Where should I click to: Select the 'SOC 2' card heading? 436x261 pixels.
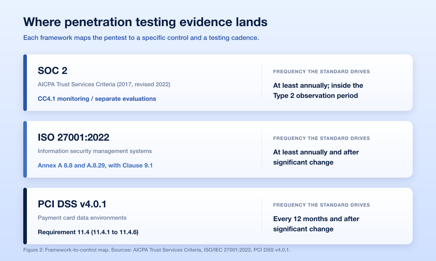[x=53, y=71]
